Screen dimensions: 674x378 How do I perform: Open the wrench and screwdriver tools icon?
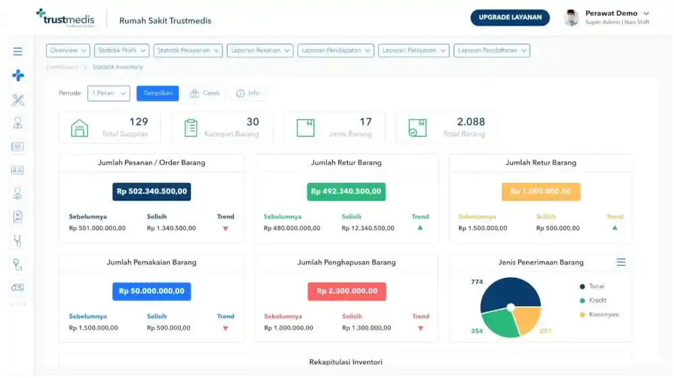point(18,100)
